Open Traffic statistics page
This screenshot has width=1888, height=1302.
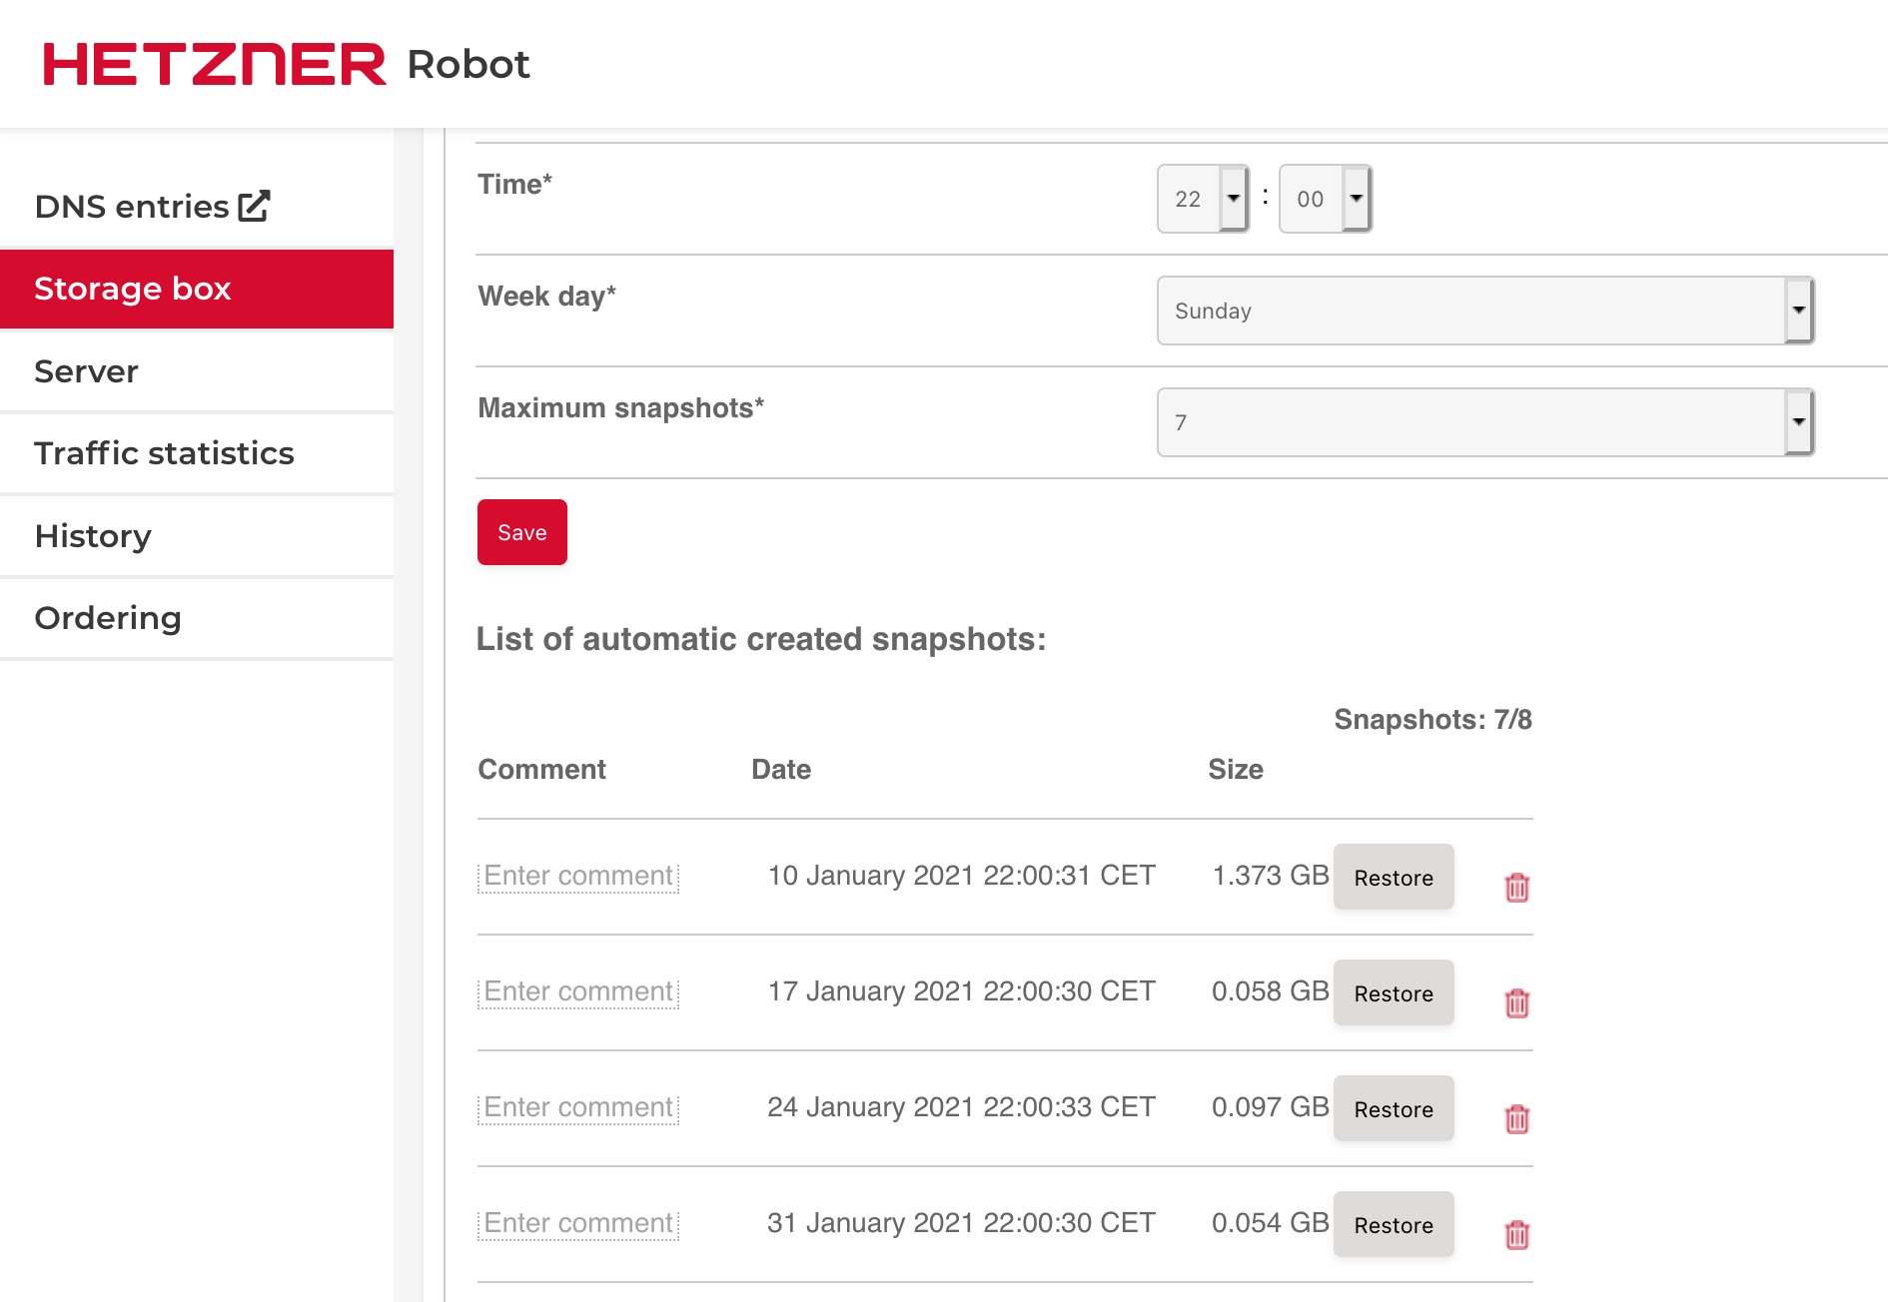tap(164, 453)
